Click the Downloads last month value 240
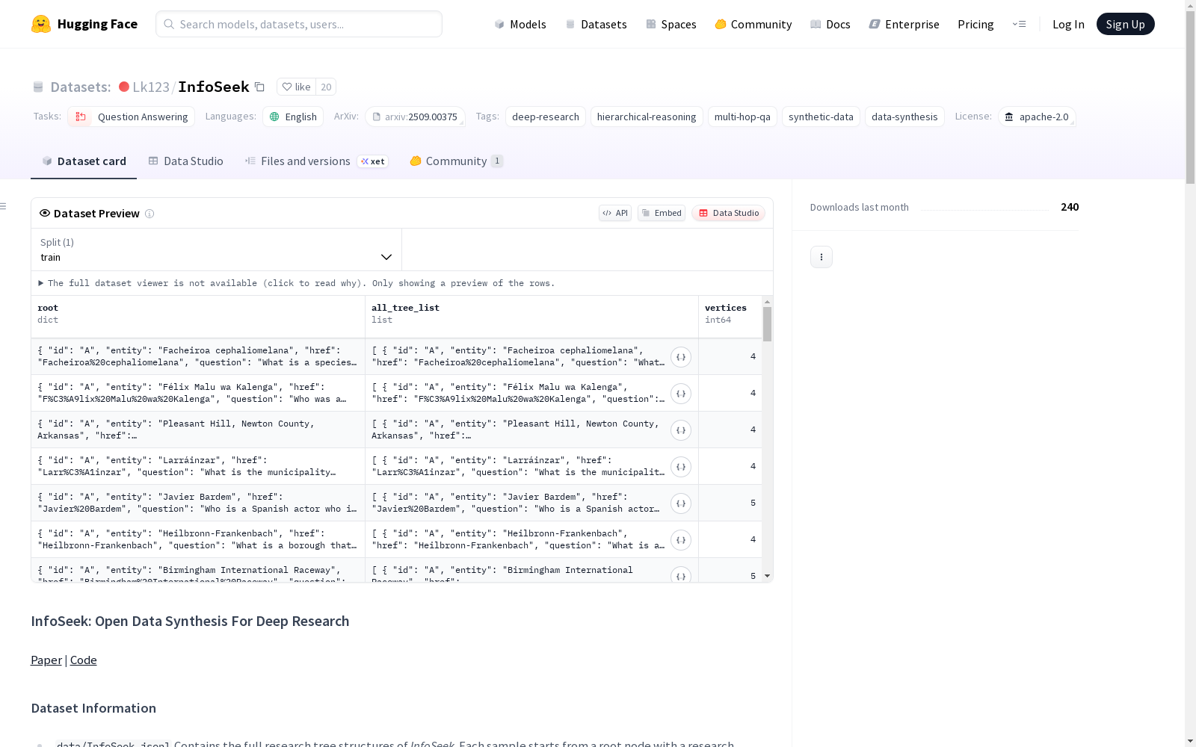The image size is (1196, 747). (1070, 207)
